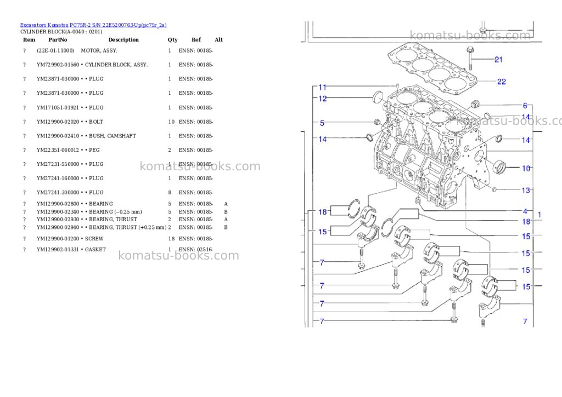The height and width of the screenshot is (397, 562).
Task: Click callout number 5 in diagram
Action: (x=322, y=123)
